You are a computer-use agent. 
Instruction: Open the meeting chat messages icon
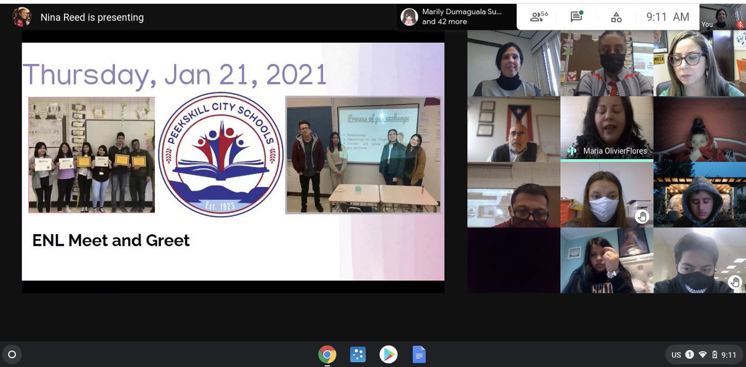(577, 17)
